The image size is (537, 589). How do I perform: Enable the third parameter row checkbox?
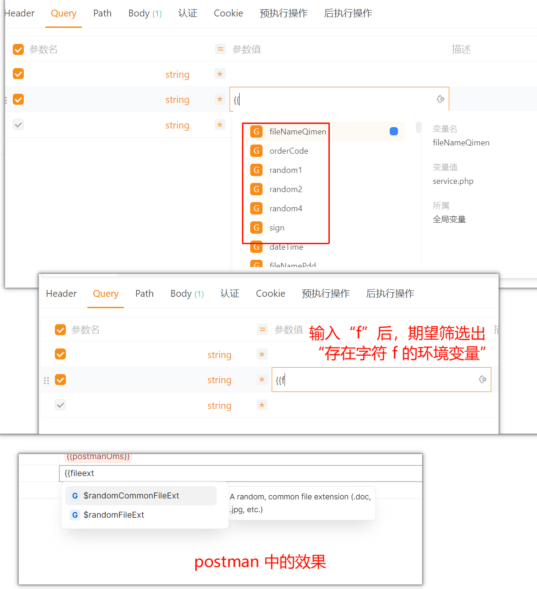18,124
